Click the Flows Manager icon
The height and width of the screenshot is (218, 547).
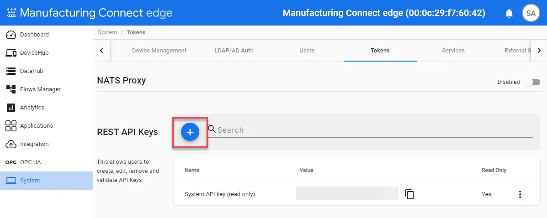pyautogui.click(x=11, y=89)
